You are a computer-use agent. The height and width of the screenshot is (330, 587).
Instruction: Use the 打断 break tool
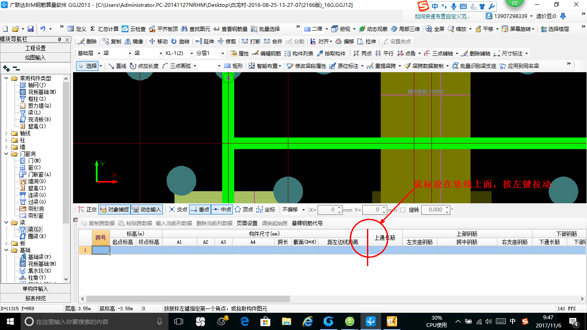click(x=251, y=41)
